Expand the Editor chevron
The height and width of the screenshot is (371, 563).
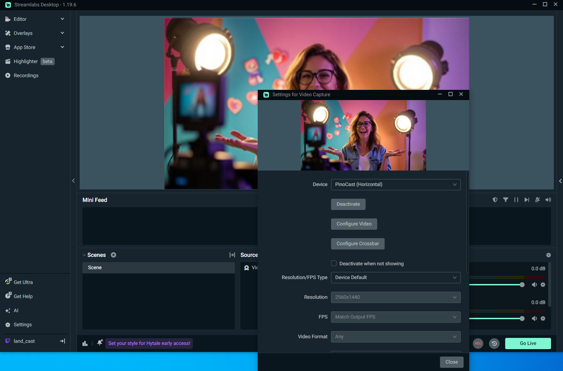point(62,19)
